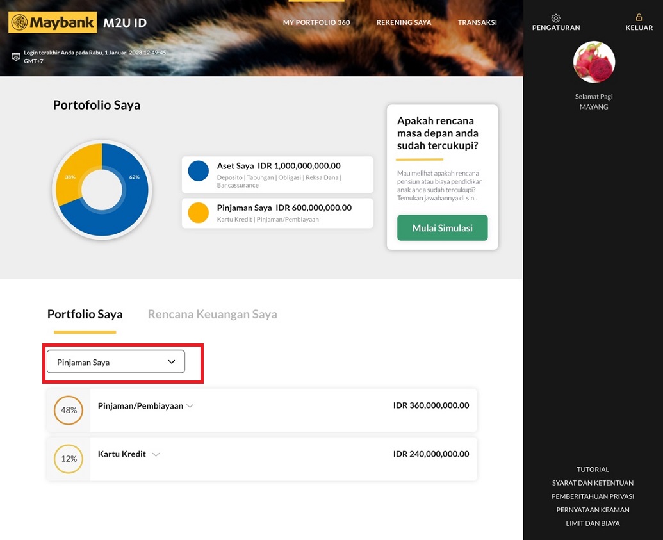Image resolution: width=663 pixels, height=540 pixels.
Task: Expand the Kartu Kredit row
Action: tap(156, 454)
